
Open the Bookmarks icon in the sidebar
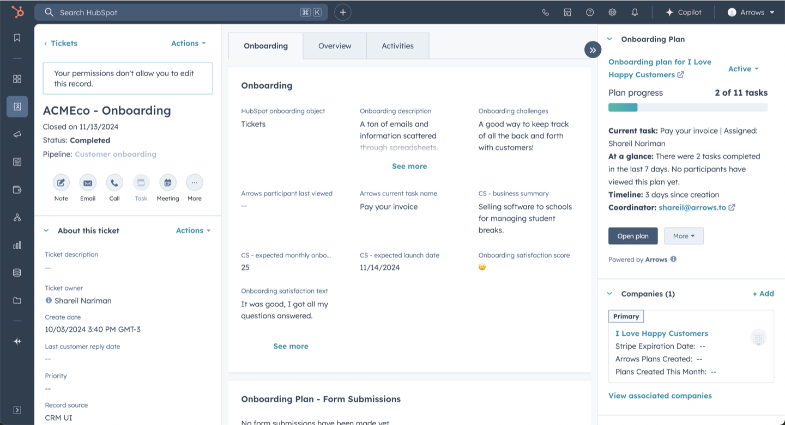(x=17, y=38)
